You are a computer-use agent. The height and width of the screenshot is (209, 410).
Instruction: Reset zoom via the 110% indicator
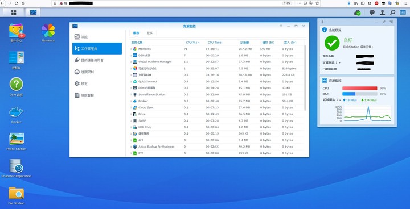point(287,3)
